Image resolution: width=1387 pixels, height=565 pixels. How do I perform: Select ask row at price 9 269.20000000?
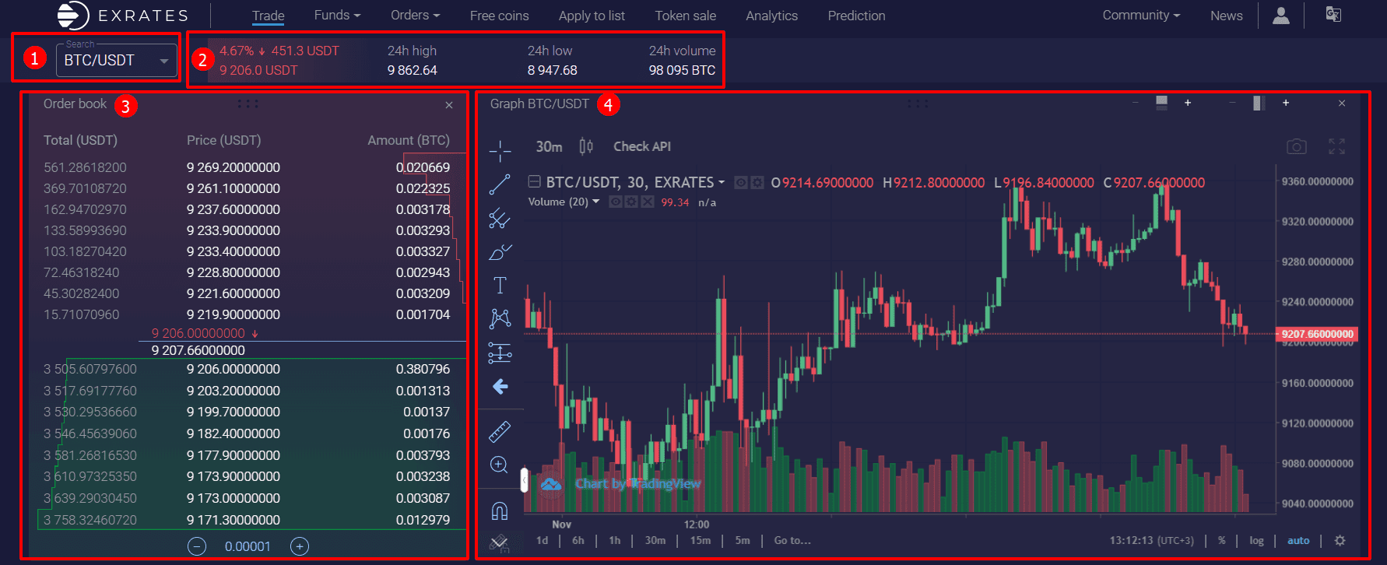pos(247,167)
